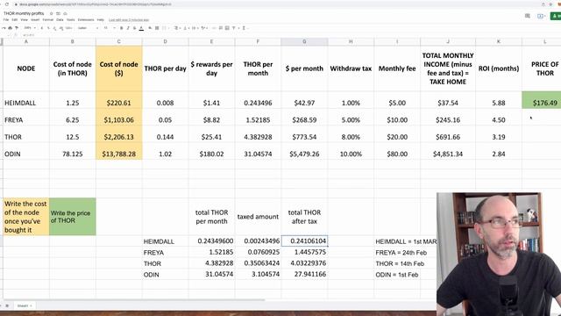Select the yellow Write the cost cell
The width and height of the screenshot is (561, 316).
26,217
